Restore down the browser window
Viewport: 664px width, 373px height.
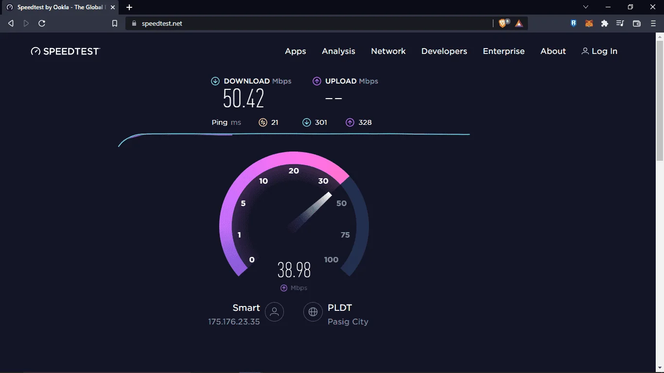(x=630, y=7)
